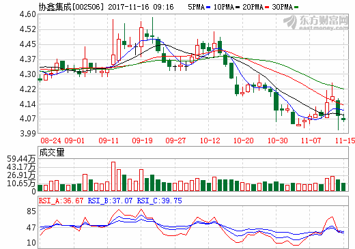Click the 10PMA black legend swatch
This screenshot has width=355, height=249.
pyautogui.click(x=238, y=8)
